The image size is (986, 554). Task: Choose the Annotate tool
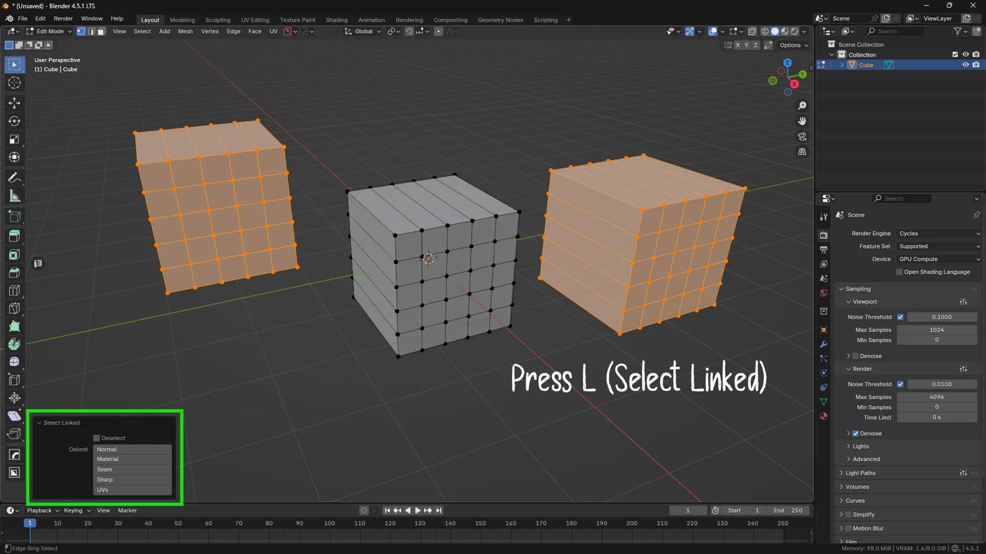tap(14, 178)
